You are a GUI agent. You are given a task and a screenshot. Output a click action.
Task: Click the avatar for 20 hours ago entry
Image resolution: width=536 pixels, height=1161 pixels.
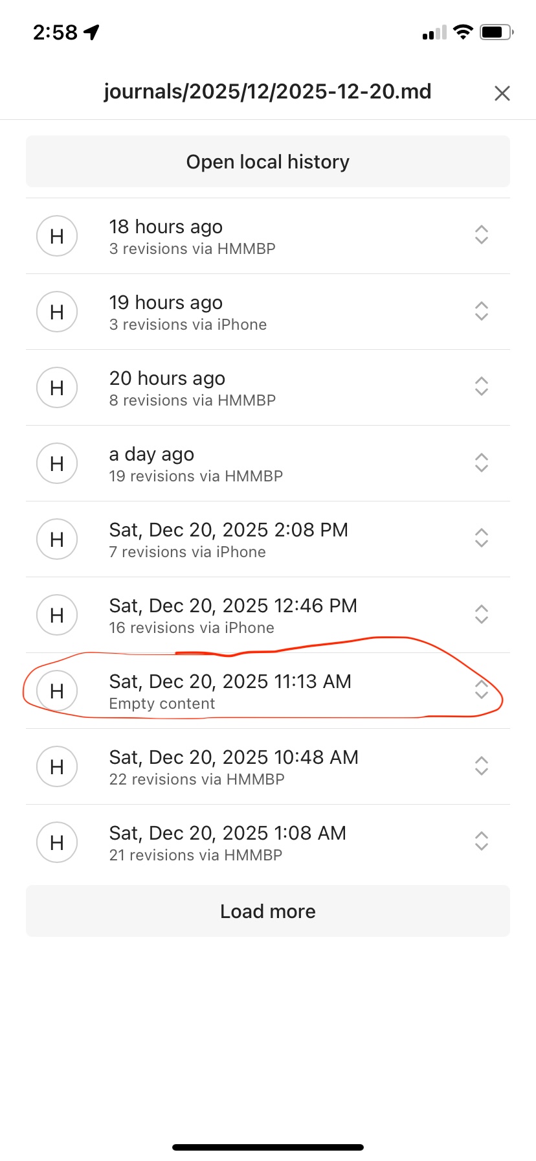coord(57,387)
